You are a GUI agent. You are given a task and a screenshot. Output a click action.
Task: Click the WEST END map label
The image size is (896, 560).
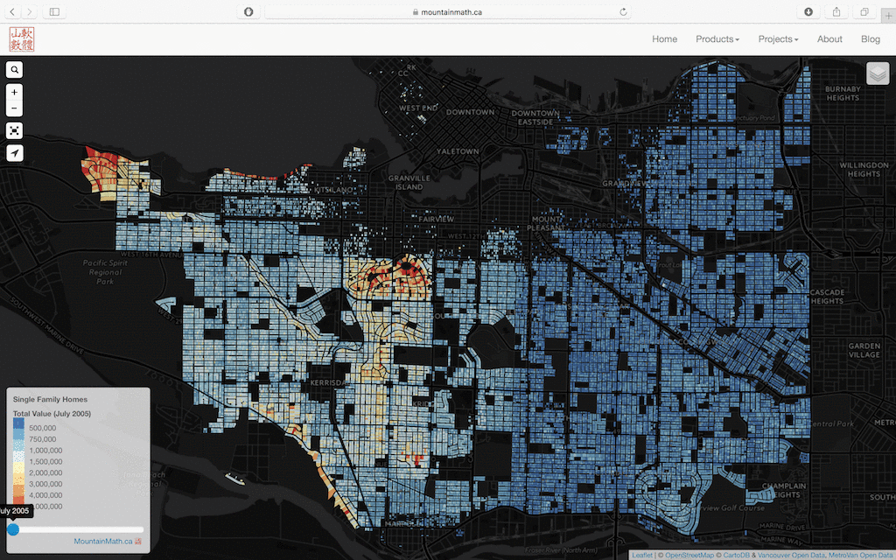coord(418,108)
